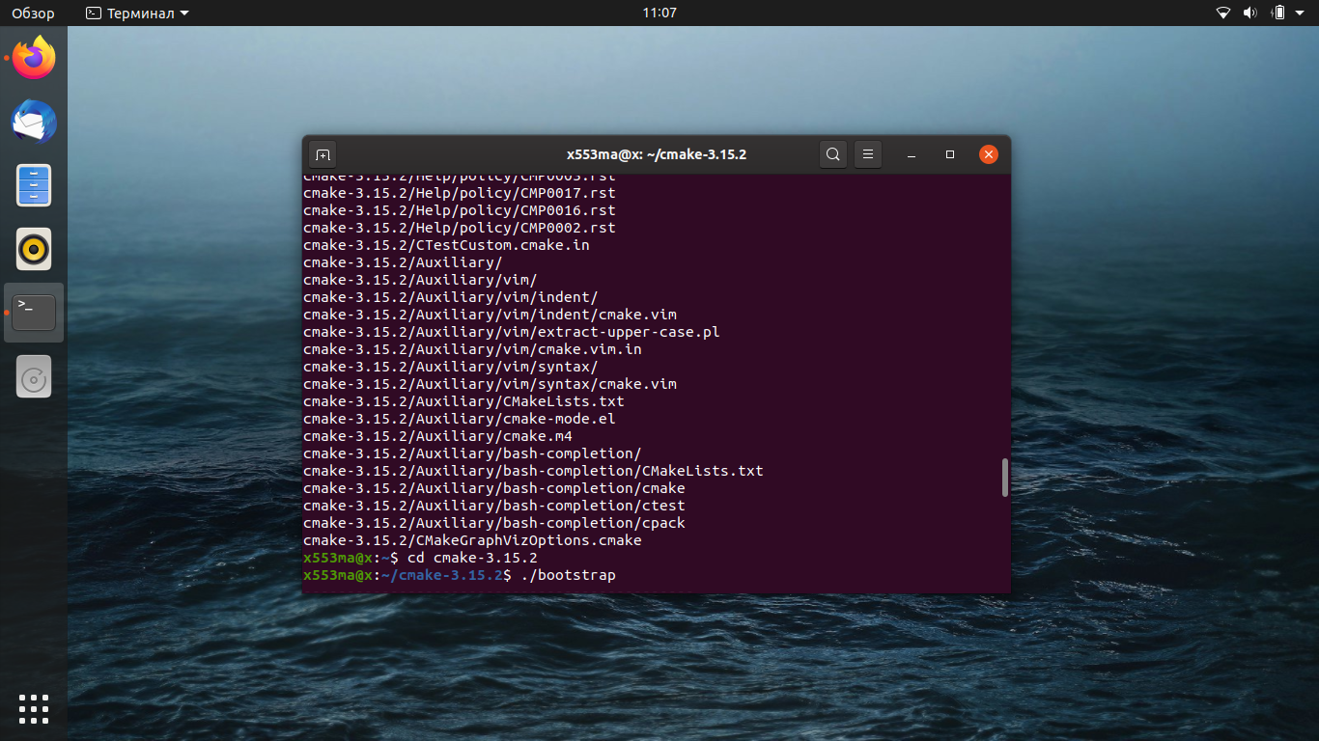The height and width of the screenshot is (741, 1319).
Task: Show the applications grid
Action: tap(34, 708)
